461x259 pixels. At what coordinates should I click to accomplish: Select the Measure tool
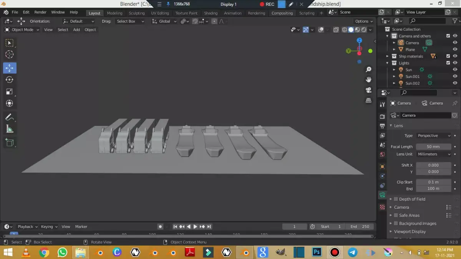pyautogui.click(x=10, y=129)
